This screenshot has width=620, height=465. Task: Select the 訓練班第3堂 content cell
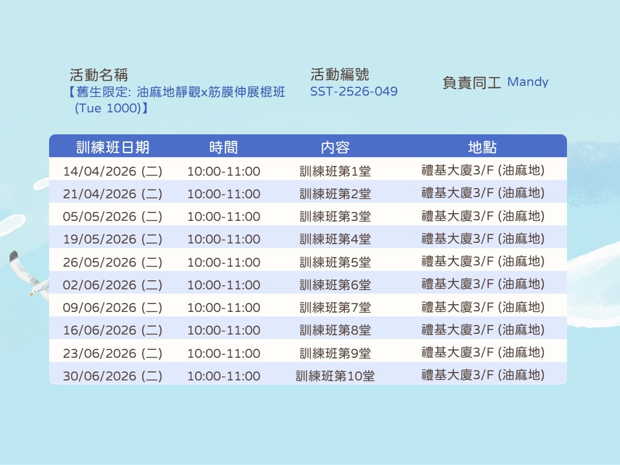pyautogui.click(x=335, y=216)
